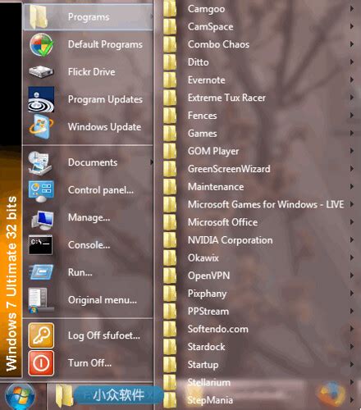Viewport: 361px width, 410px height.
Task: Choose the Original menu... entry
Action: click(x=88, y=300)
